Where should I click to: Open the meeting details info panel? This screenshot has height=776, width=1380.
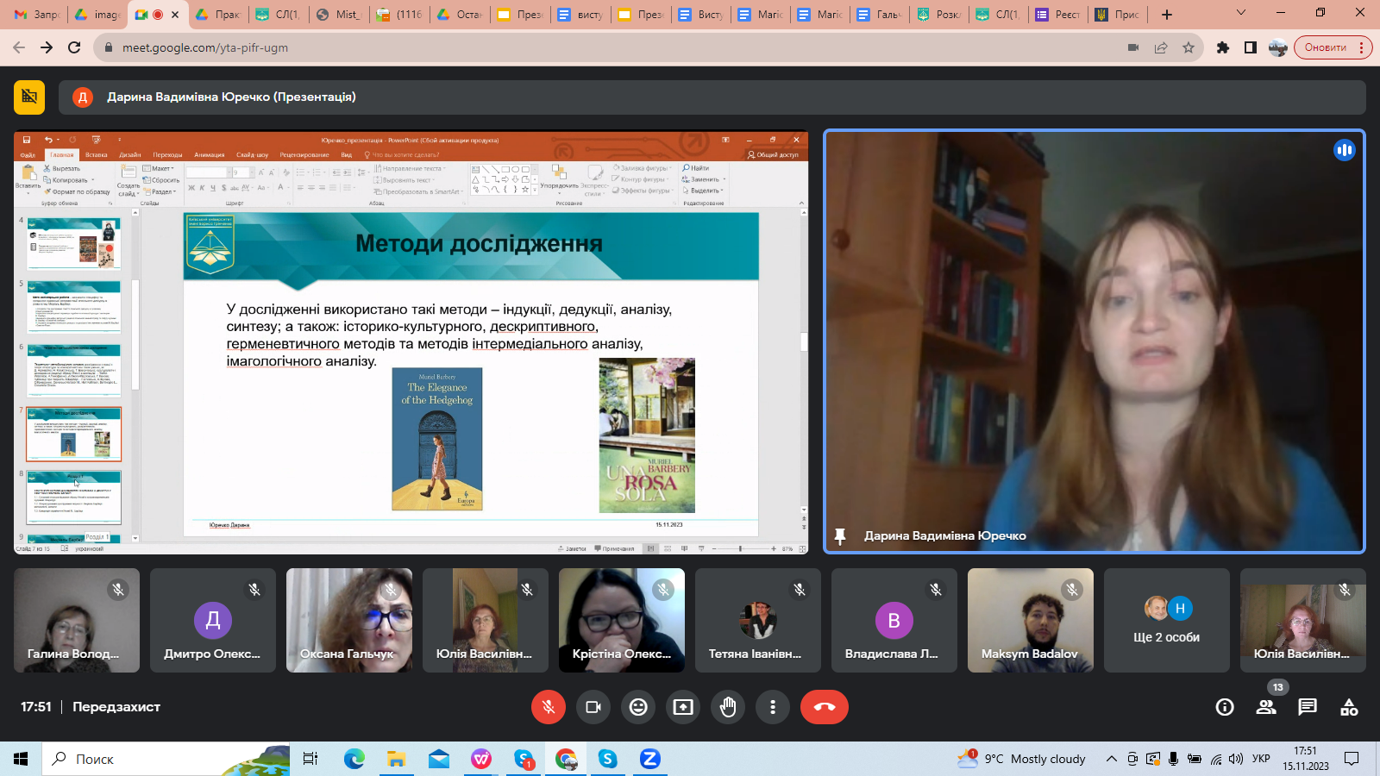coord(1225,707)
